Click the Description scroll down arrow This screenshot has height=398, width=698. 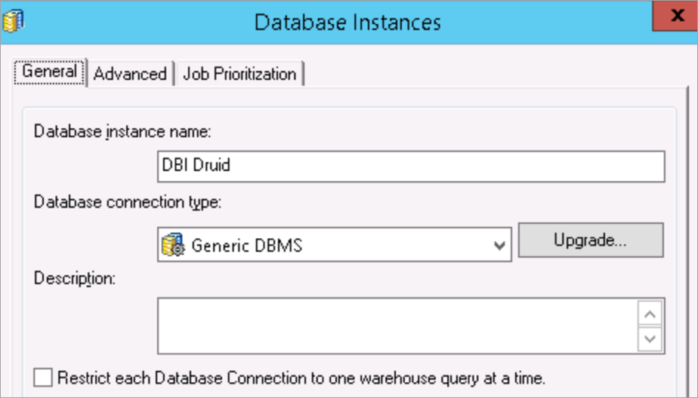click(x=650, y=339)
